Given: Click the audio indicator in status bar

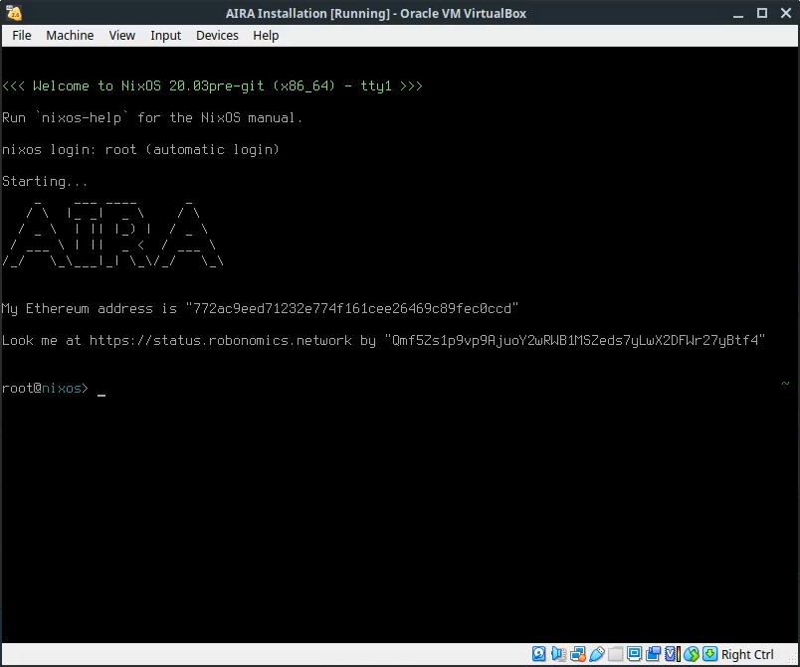Looking at the screenshot, I should (558, 654).
